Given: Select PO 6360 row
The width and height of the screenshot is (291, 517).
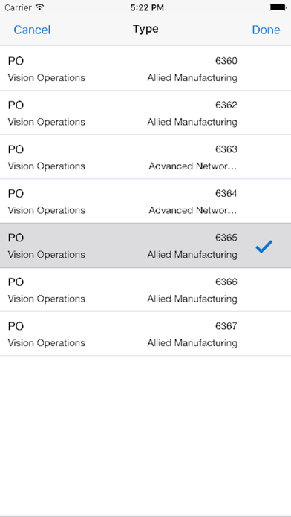Looking at the screenshot, I should pyautogui.click(x=145, y=68).
